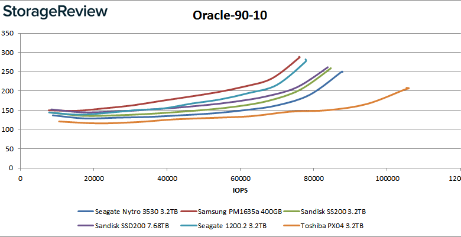Viewport: 461px width, 237px height.
Task: Click the 80000 x-axis value
Action: pyautogui.click(x=313, y=178)
